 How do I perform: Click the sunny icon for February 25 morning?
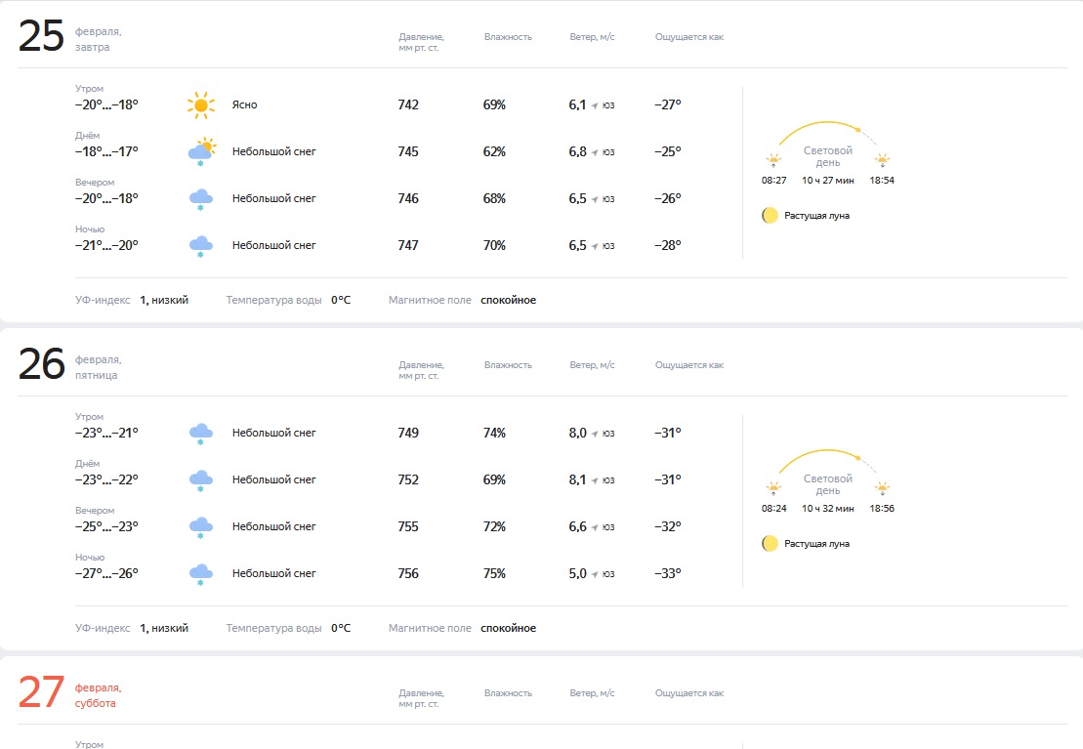[201, 104]
